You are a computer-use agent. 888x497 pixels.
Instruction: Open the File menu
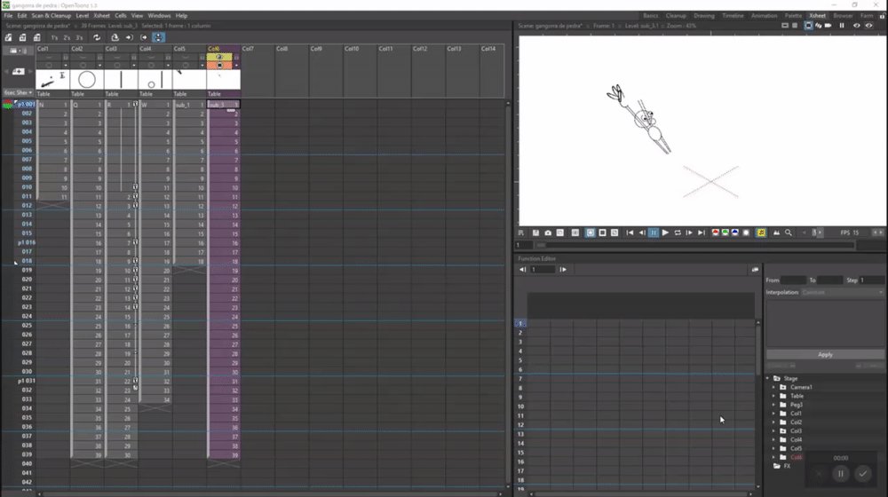coord(8,16)
